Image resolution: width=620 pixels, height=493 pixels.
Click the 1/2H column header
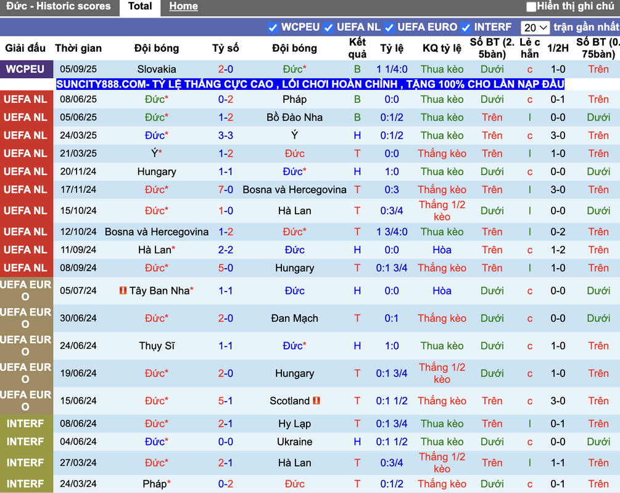pyautogui.click(x=558, y=48)
